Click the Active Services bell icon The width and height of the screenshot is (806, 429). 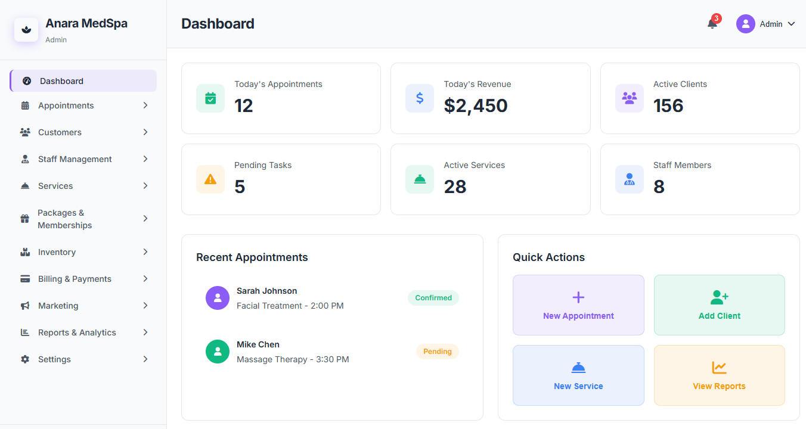coord(420,179)
